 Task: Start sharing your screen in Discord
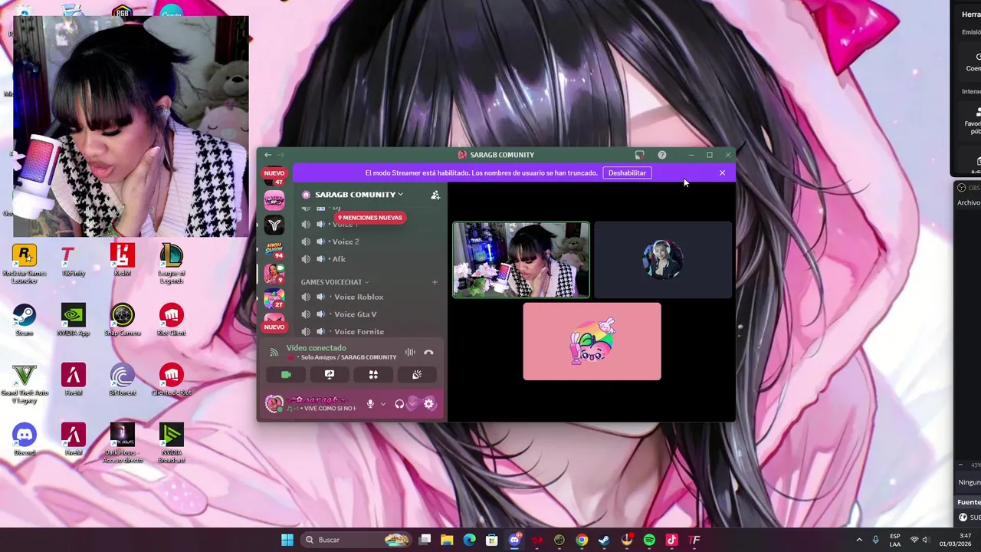tap(330, 375)
